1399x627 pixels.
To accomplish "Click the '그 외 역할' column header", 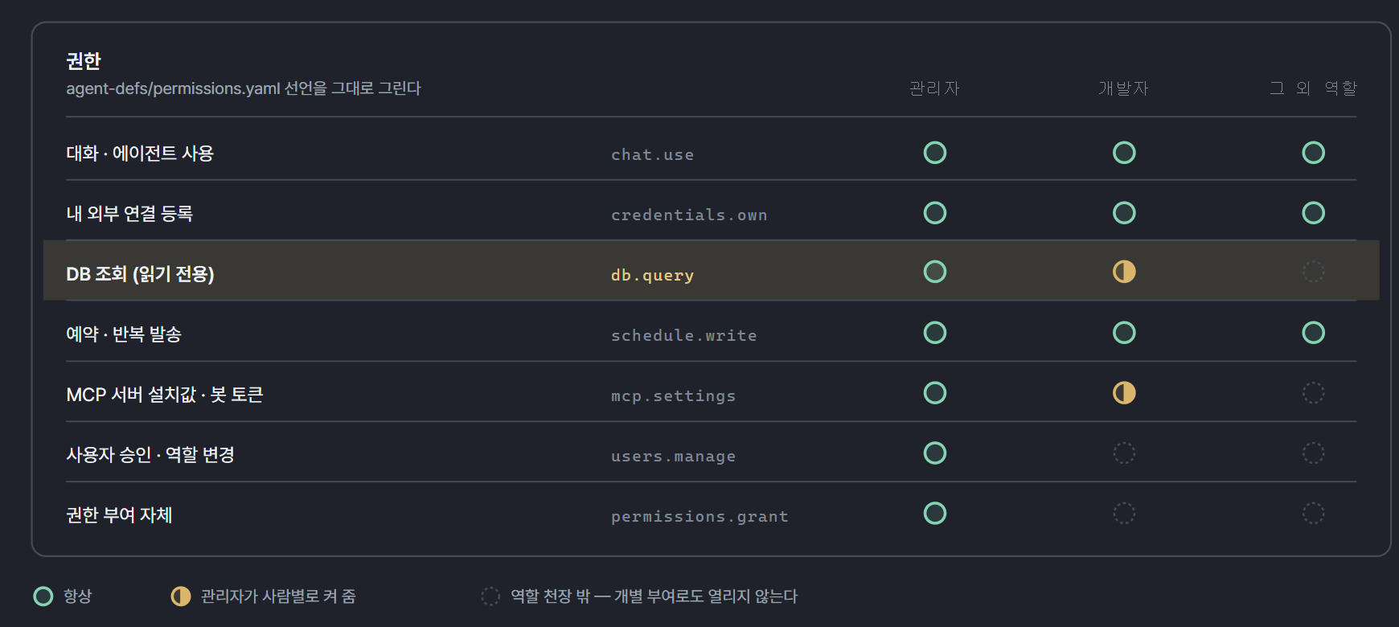I will pos(1313,88).
